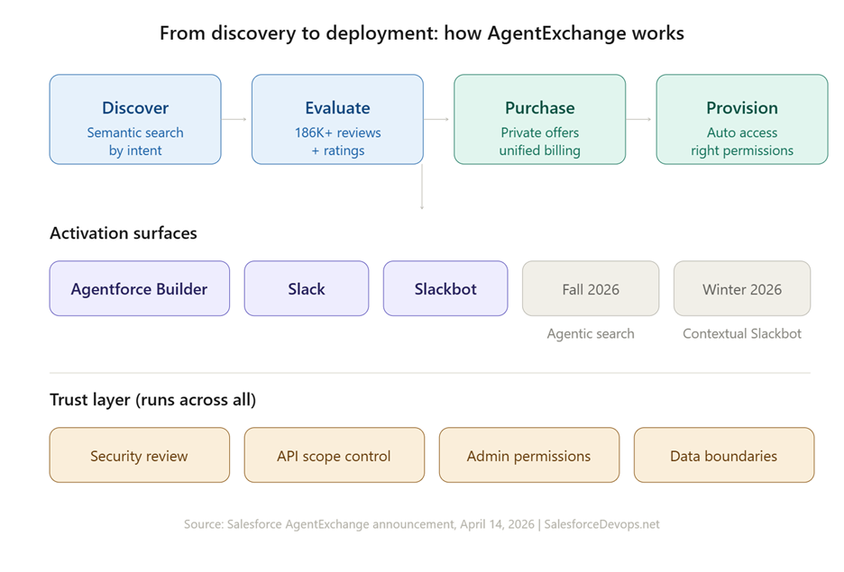Click the 'Agentic search' caption
This screenshot has height=572, width=844.
pos(591,334)
